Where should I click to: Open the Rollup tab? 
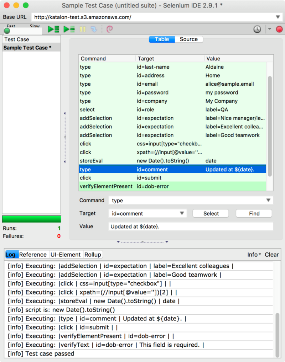tap(93, 255)
